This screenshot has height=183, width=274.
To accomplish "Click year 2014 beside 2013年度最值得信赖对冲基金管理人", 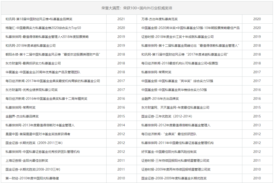I will click(x=121, y=125).
